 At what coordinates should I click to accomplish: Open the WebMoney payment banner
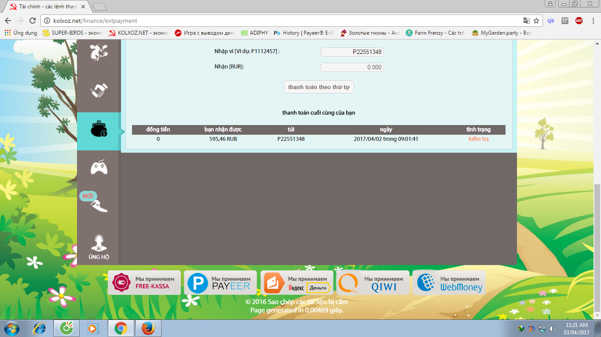click(449, 283)
